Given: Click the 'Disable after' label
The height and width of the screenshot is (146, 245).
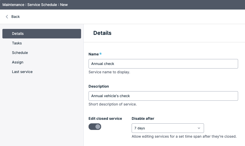Looking at the screenshot, I should tap(143, 119).
